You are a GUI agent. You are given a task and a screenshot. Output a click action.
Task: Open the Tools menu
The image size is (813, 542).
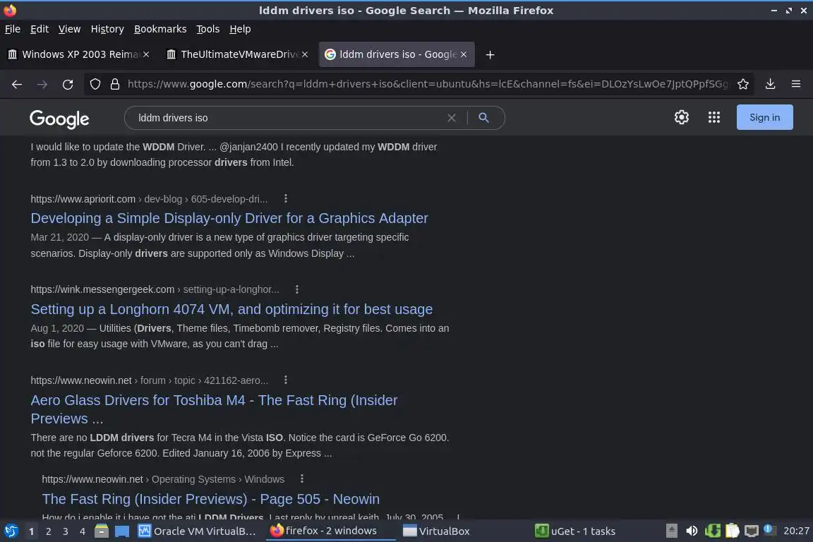208,29
